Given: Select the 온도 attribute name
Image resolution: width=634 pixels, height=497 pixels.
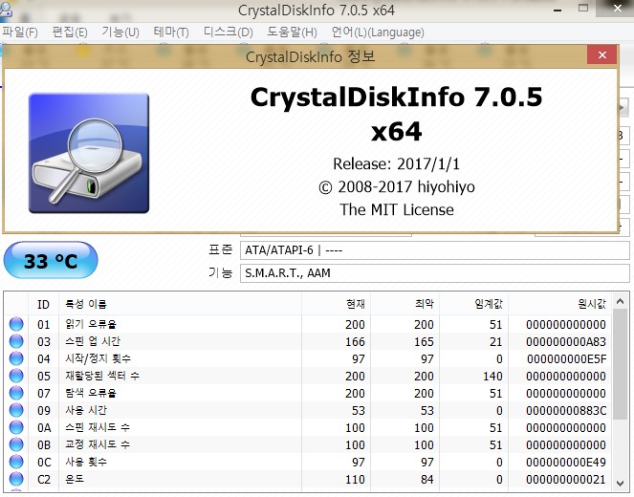Looking at the screenshot, I should [x=75, y=479].
